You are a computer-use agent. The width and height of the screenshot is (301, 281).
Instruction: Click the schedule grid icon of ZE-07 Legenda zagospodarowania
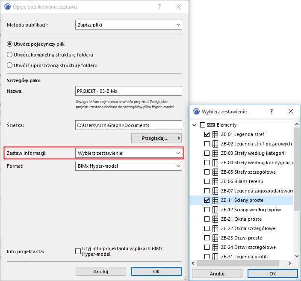(x=215, y=191)
